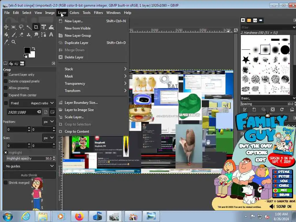Screen dimensions: 296x222
Task: Switch to the Brushes tab
Action: point(243,20)
